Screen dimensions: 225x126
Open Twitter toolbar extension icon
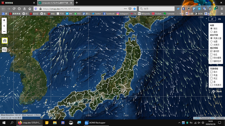[x=178, y=9]
